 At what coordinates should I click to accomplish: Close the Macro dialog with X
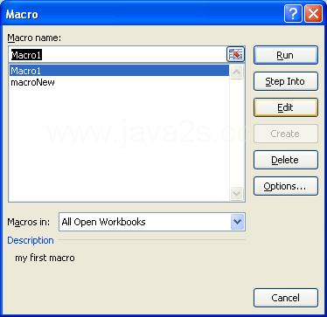click(x=313, y=14)
